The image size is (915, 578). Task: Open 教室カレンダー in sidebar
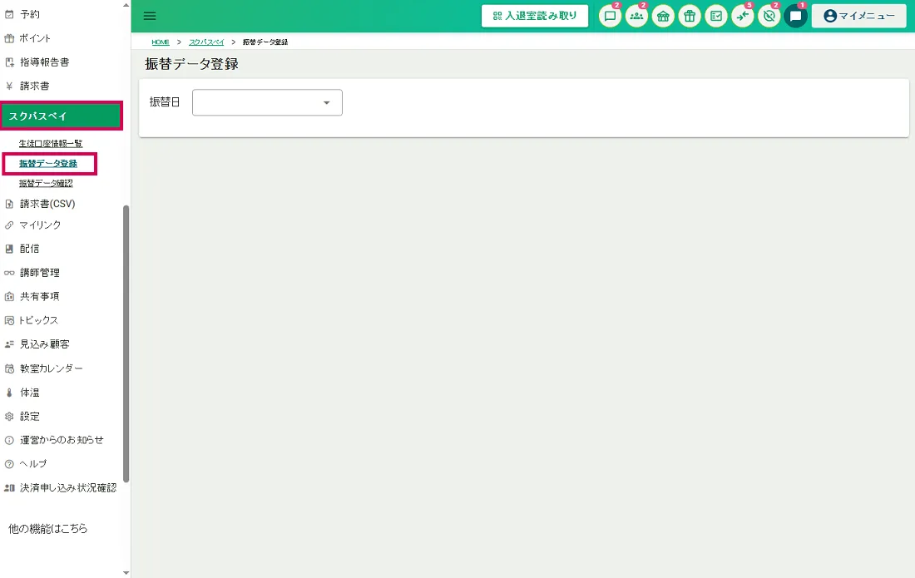[x=51, y=368]
